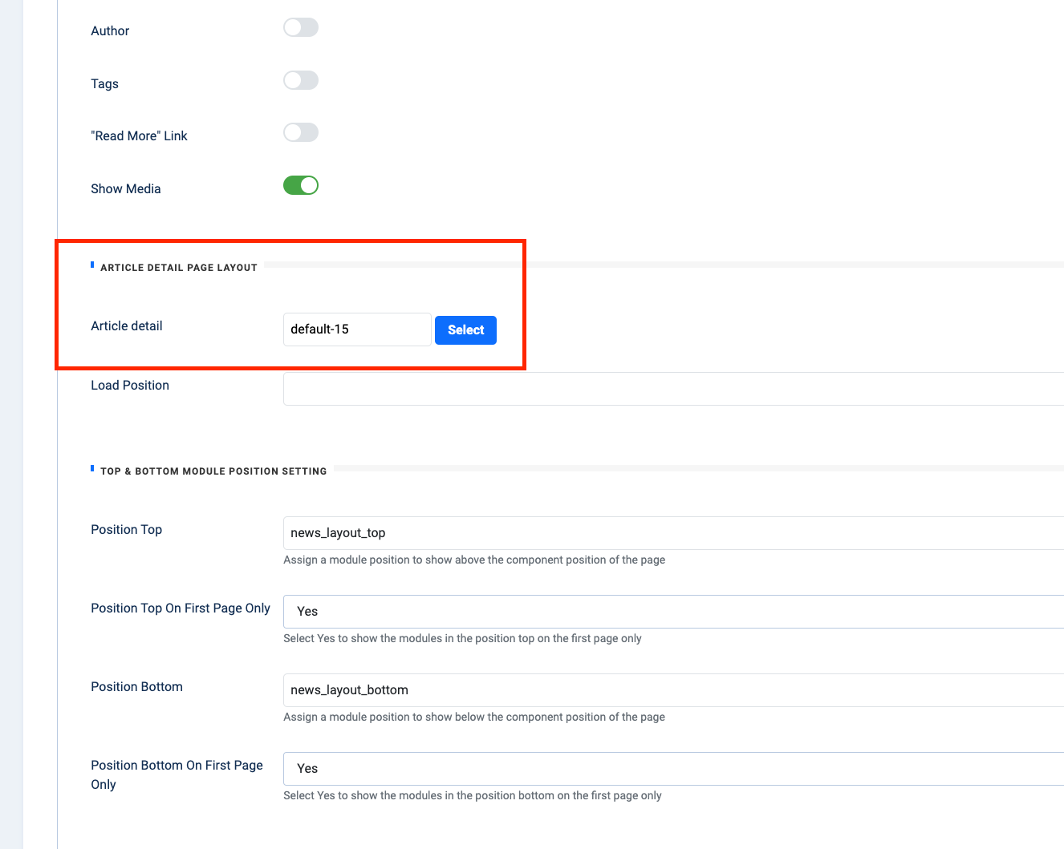
Task: Focus the empty Load Position input
Action: click(672, 389)
